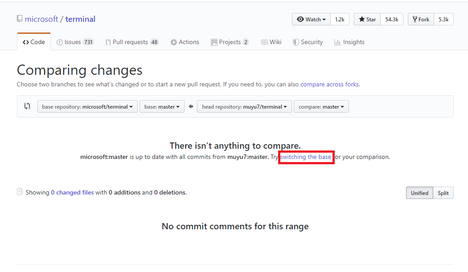Open the Insights tab
The height and width of the screenshot is (272, 468).
(349, 42)
